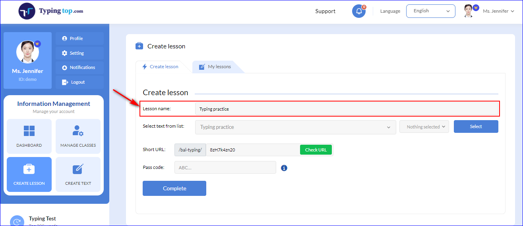Click Ms. Jennifer's sidebar profile photo
The height and width of the screenshot is (226, 523).
(x=28, y=52)
